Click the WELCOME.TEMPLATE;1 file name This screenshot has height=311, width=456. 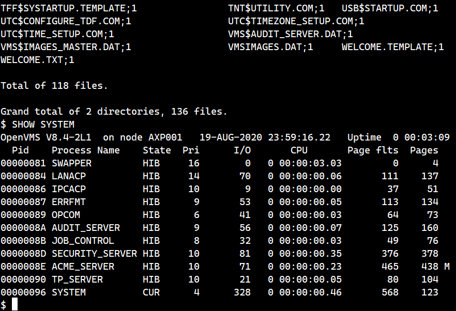392,47
